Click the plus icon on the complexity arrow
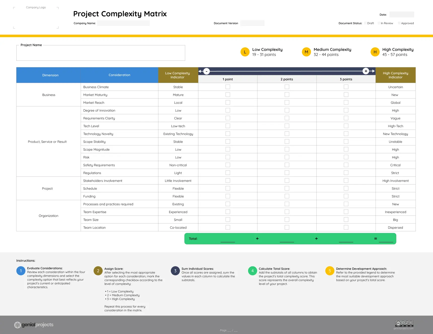The height and width of the screenshot is (334, 433). [366, 71]
